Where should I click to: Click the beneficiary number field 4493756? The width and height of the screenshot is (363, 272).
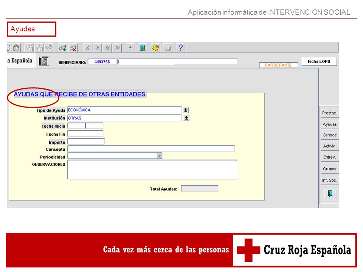click(102, 62)
